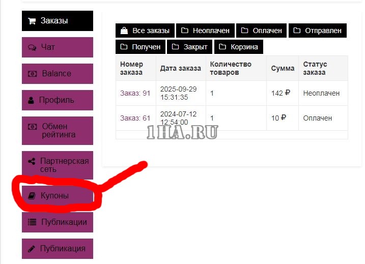This screenshot has width=365, height=264.
Task: Click the pencil icon beside Публикация
Action: pos(32,249)
